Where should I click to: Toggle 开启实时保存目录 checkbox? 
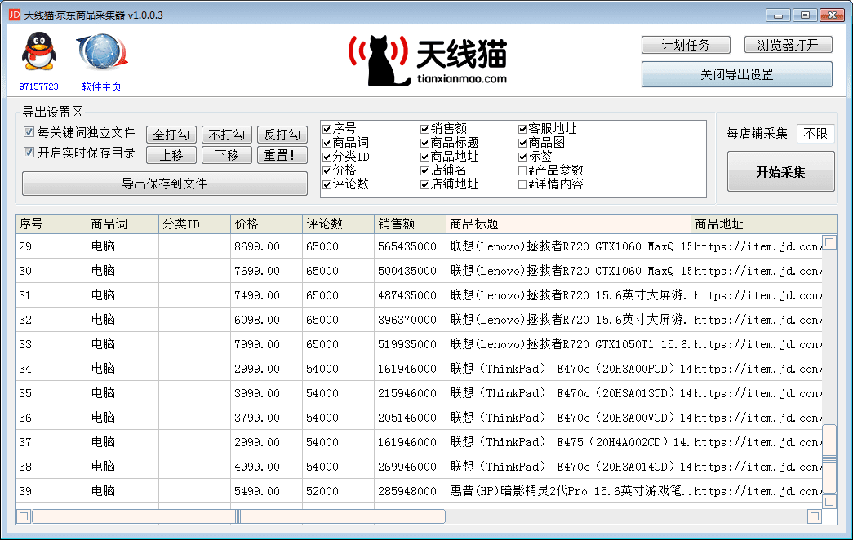tap(29, 153)
